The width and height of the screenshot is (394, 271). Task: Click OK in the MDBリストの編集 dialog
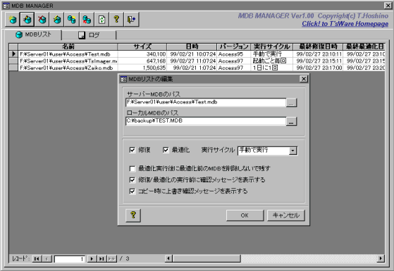245,215
